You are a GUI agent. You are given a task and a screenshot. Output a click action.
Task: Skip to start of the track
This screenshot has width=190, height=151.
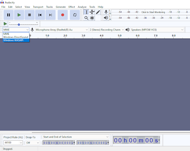[x=40, y=15]
